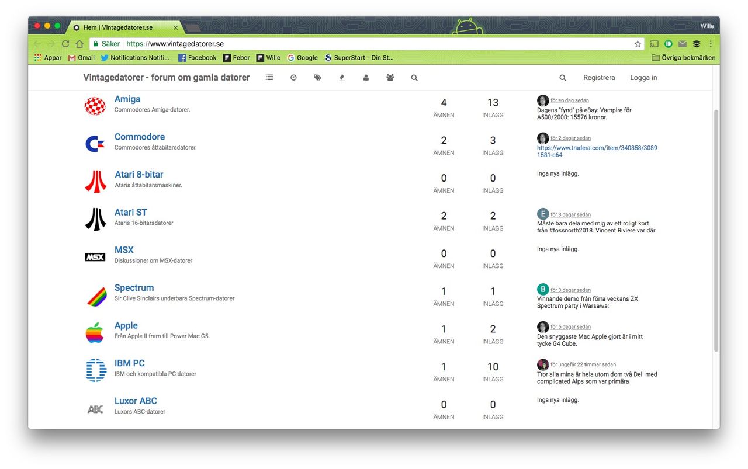Reload the page with Chrome's refresh button
Screen dimensions: 748x469
(x=65, y=44)
